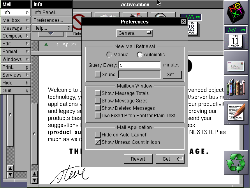Enable Hide on Auto-Launch
The image size is (250, 188).
click(x=98, y=134)
